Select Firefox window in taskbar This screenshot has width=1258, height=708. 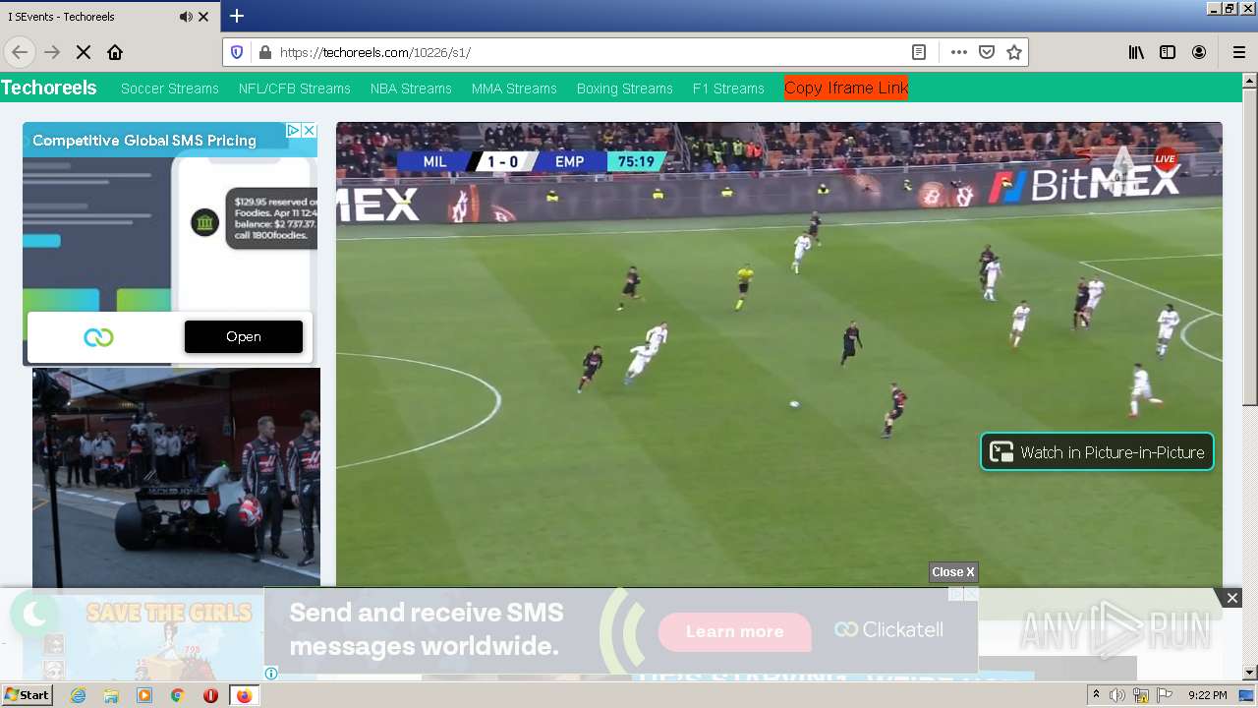[244, 695]
